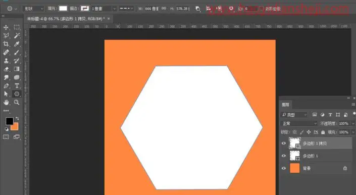The image size is (356, 195).
Task: Toggle Quick Mask mode
Action: [x=6, y=137]
